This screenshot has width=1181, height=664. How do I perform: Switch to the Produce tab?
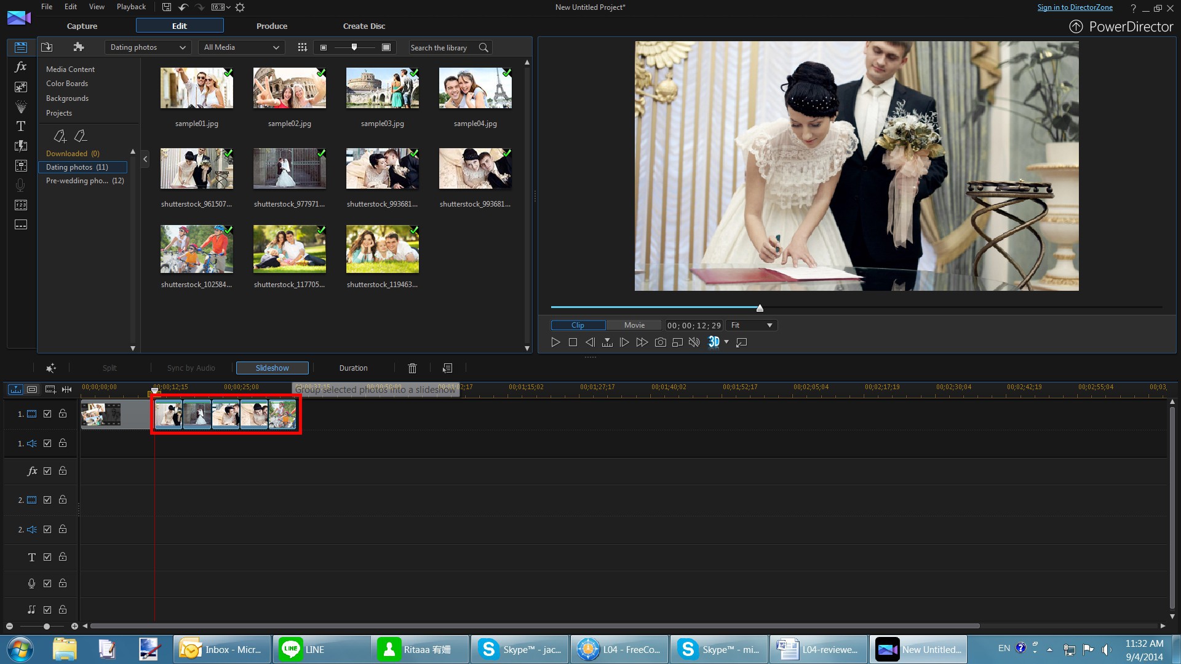point(272,26)
